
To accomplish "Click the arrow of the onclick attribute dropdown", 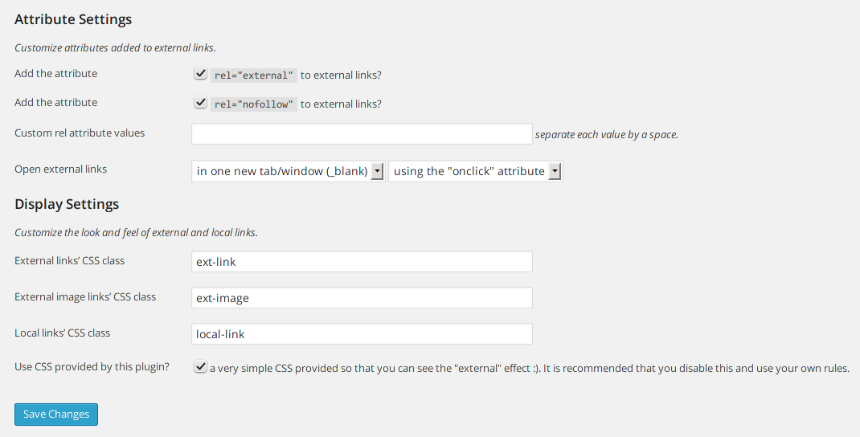I will [x=555, y=172].
